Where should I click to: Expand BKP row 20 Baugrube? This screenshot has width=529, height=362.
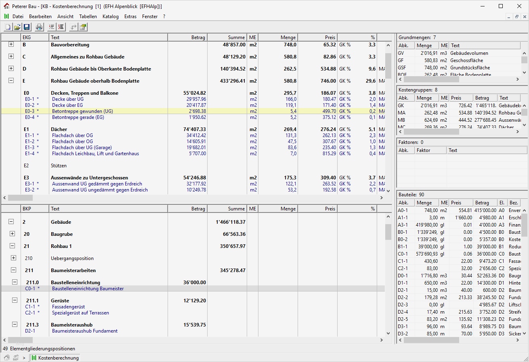12,234
